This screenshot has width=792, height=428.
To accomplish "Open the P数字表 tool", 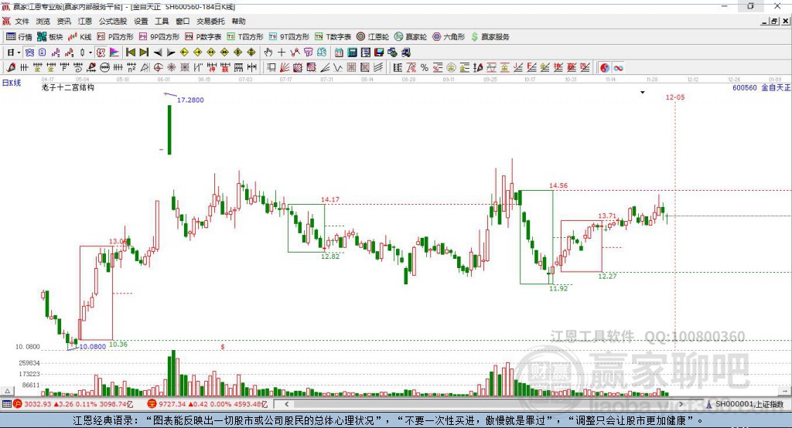I will (x=203, y=37).
